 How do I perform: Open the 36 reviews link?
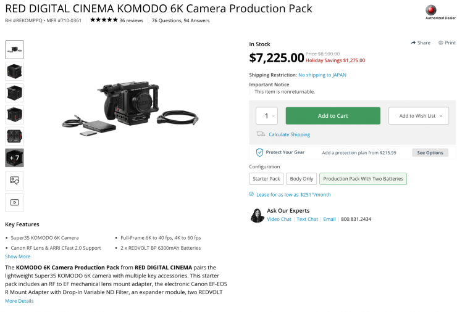click(x=131, y=20)
